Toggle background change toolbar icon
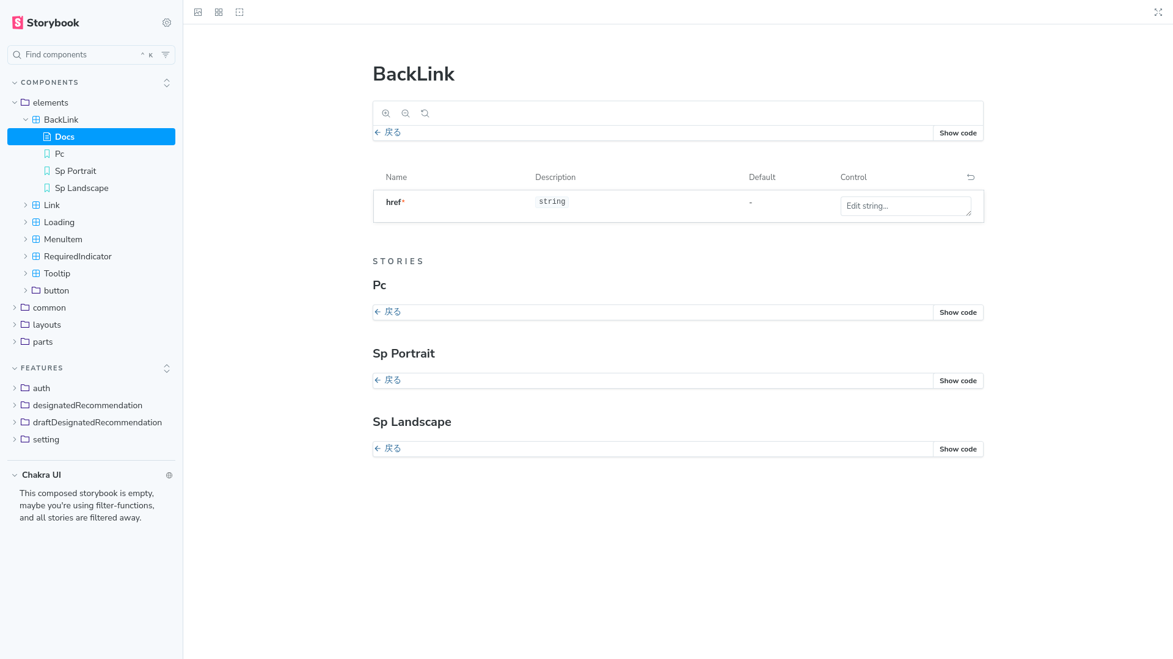The image size is (1173, 659). click(x=198, y=12)
